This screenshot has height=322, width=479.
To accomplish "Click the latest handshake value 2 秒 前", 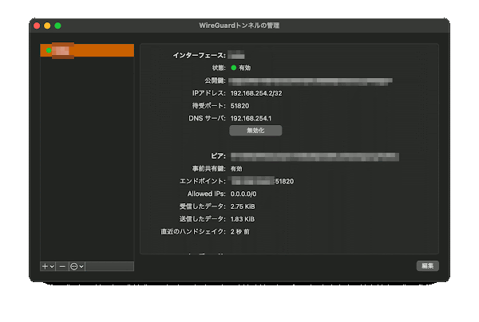I will [240, 232].
